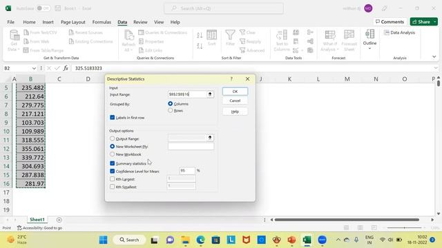Collapse dialog using Input Range selector arrow

click(x=210, y=94)
